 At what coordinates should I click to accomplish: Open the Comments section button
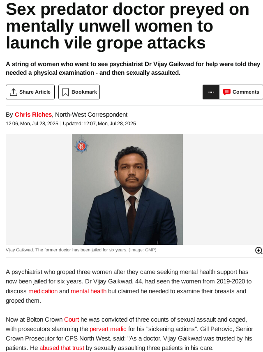pyautogui.click(x=241, y=92)
